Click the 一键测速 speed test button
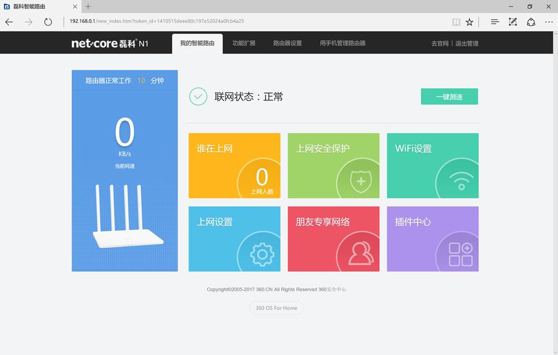Viewport: 558px width, 355px height. pyautogui.click(x=449, y=96)
